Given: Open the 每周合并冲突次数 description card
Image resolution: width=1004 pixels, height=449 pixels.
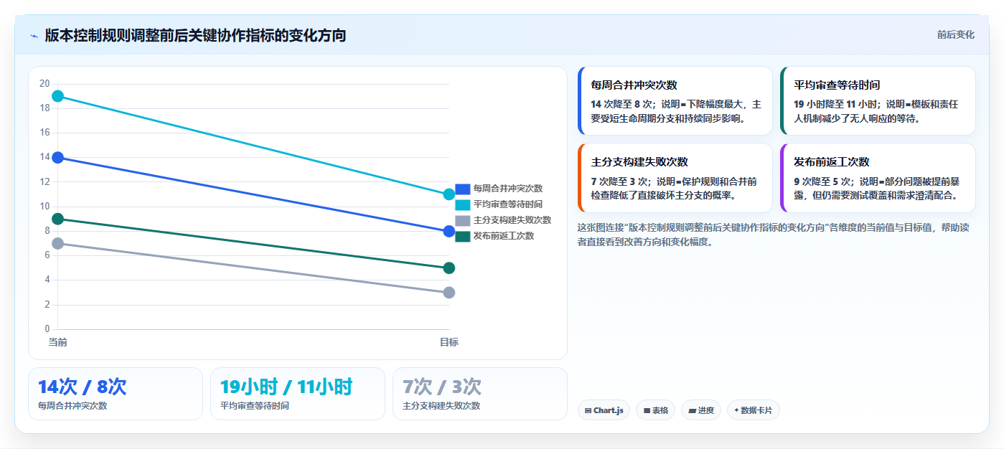Looking at the screenshot, I should point(675,101).
